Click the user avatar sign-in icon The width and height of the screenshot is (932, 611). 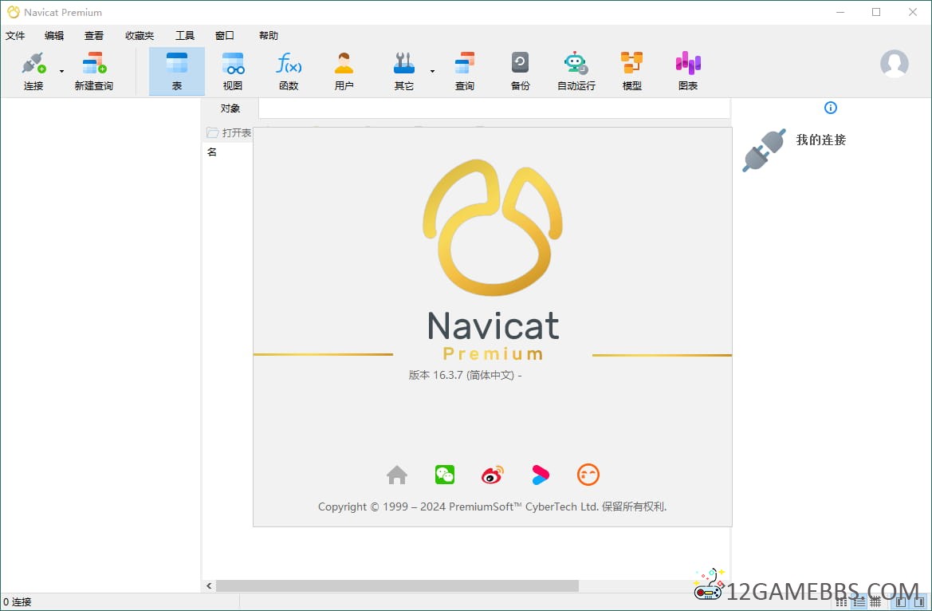click(894, 63)
